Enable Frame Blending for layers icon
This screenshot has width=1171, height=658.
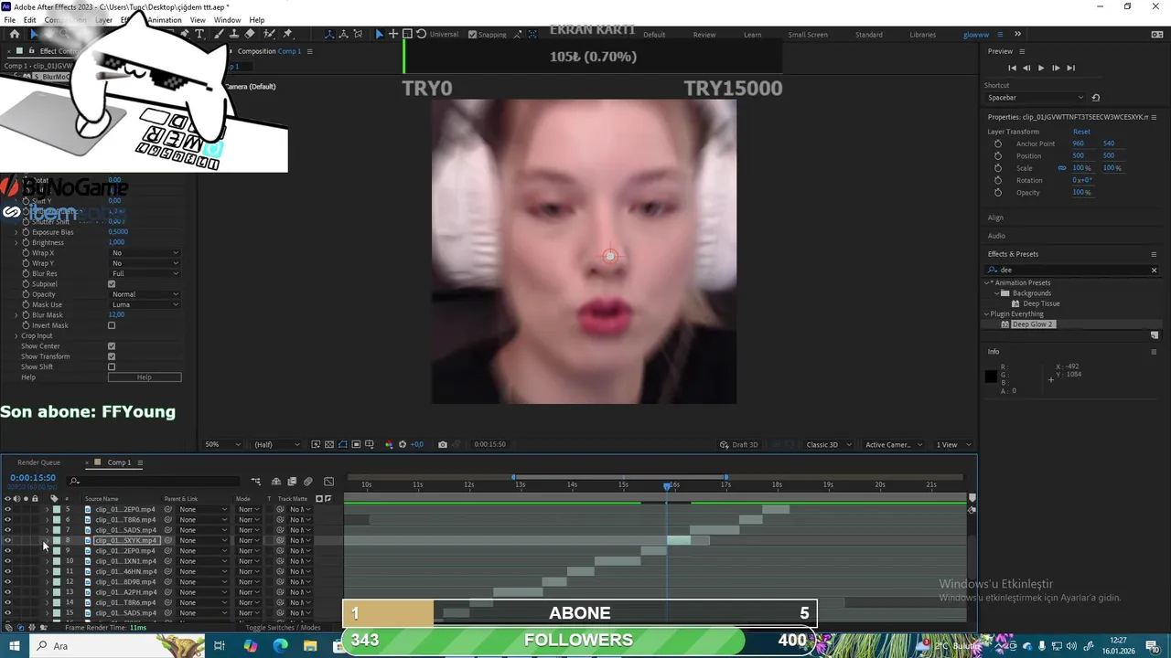292,481
